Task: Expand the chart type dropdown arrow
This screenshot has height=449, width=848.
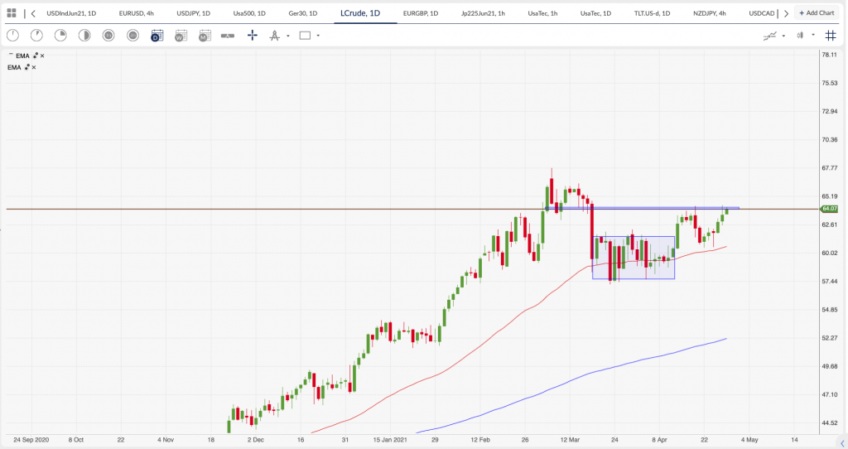Action: click(813, 35)
